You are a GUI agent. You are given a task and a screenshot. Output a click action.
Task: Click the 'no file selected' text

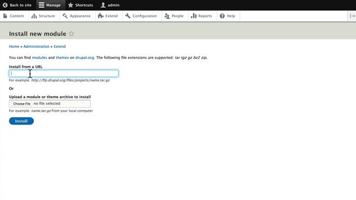(x=47, y=103)
